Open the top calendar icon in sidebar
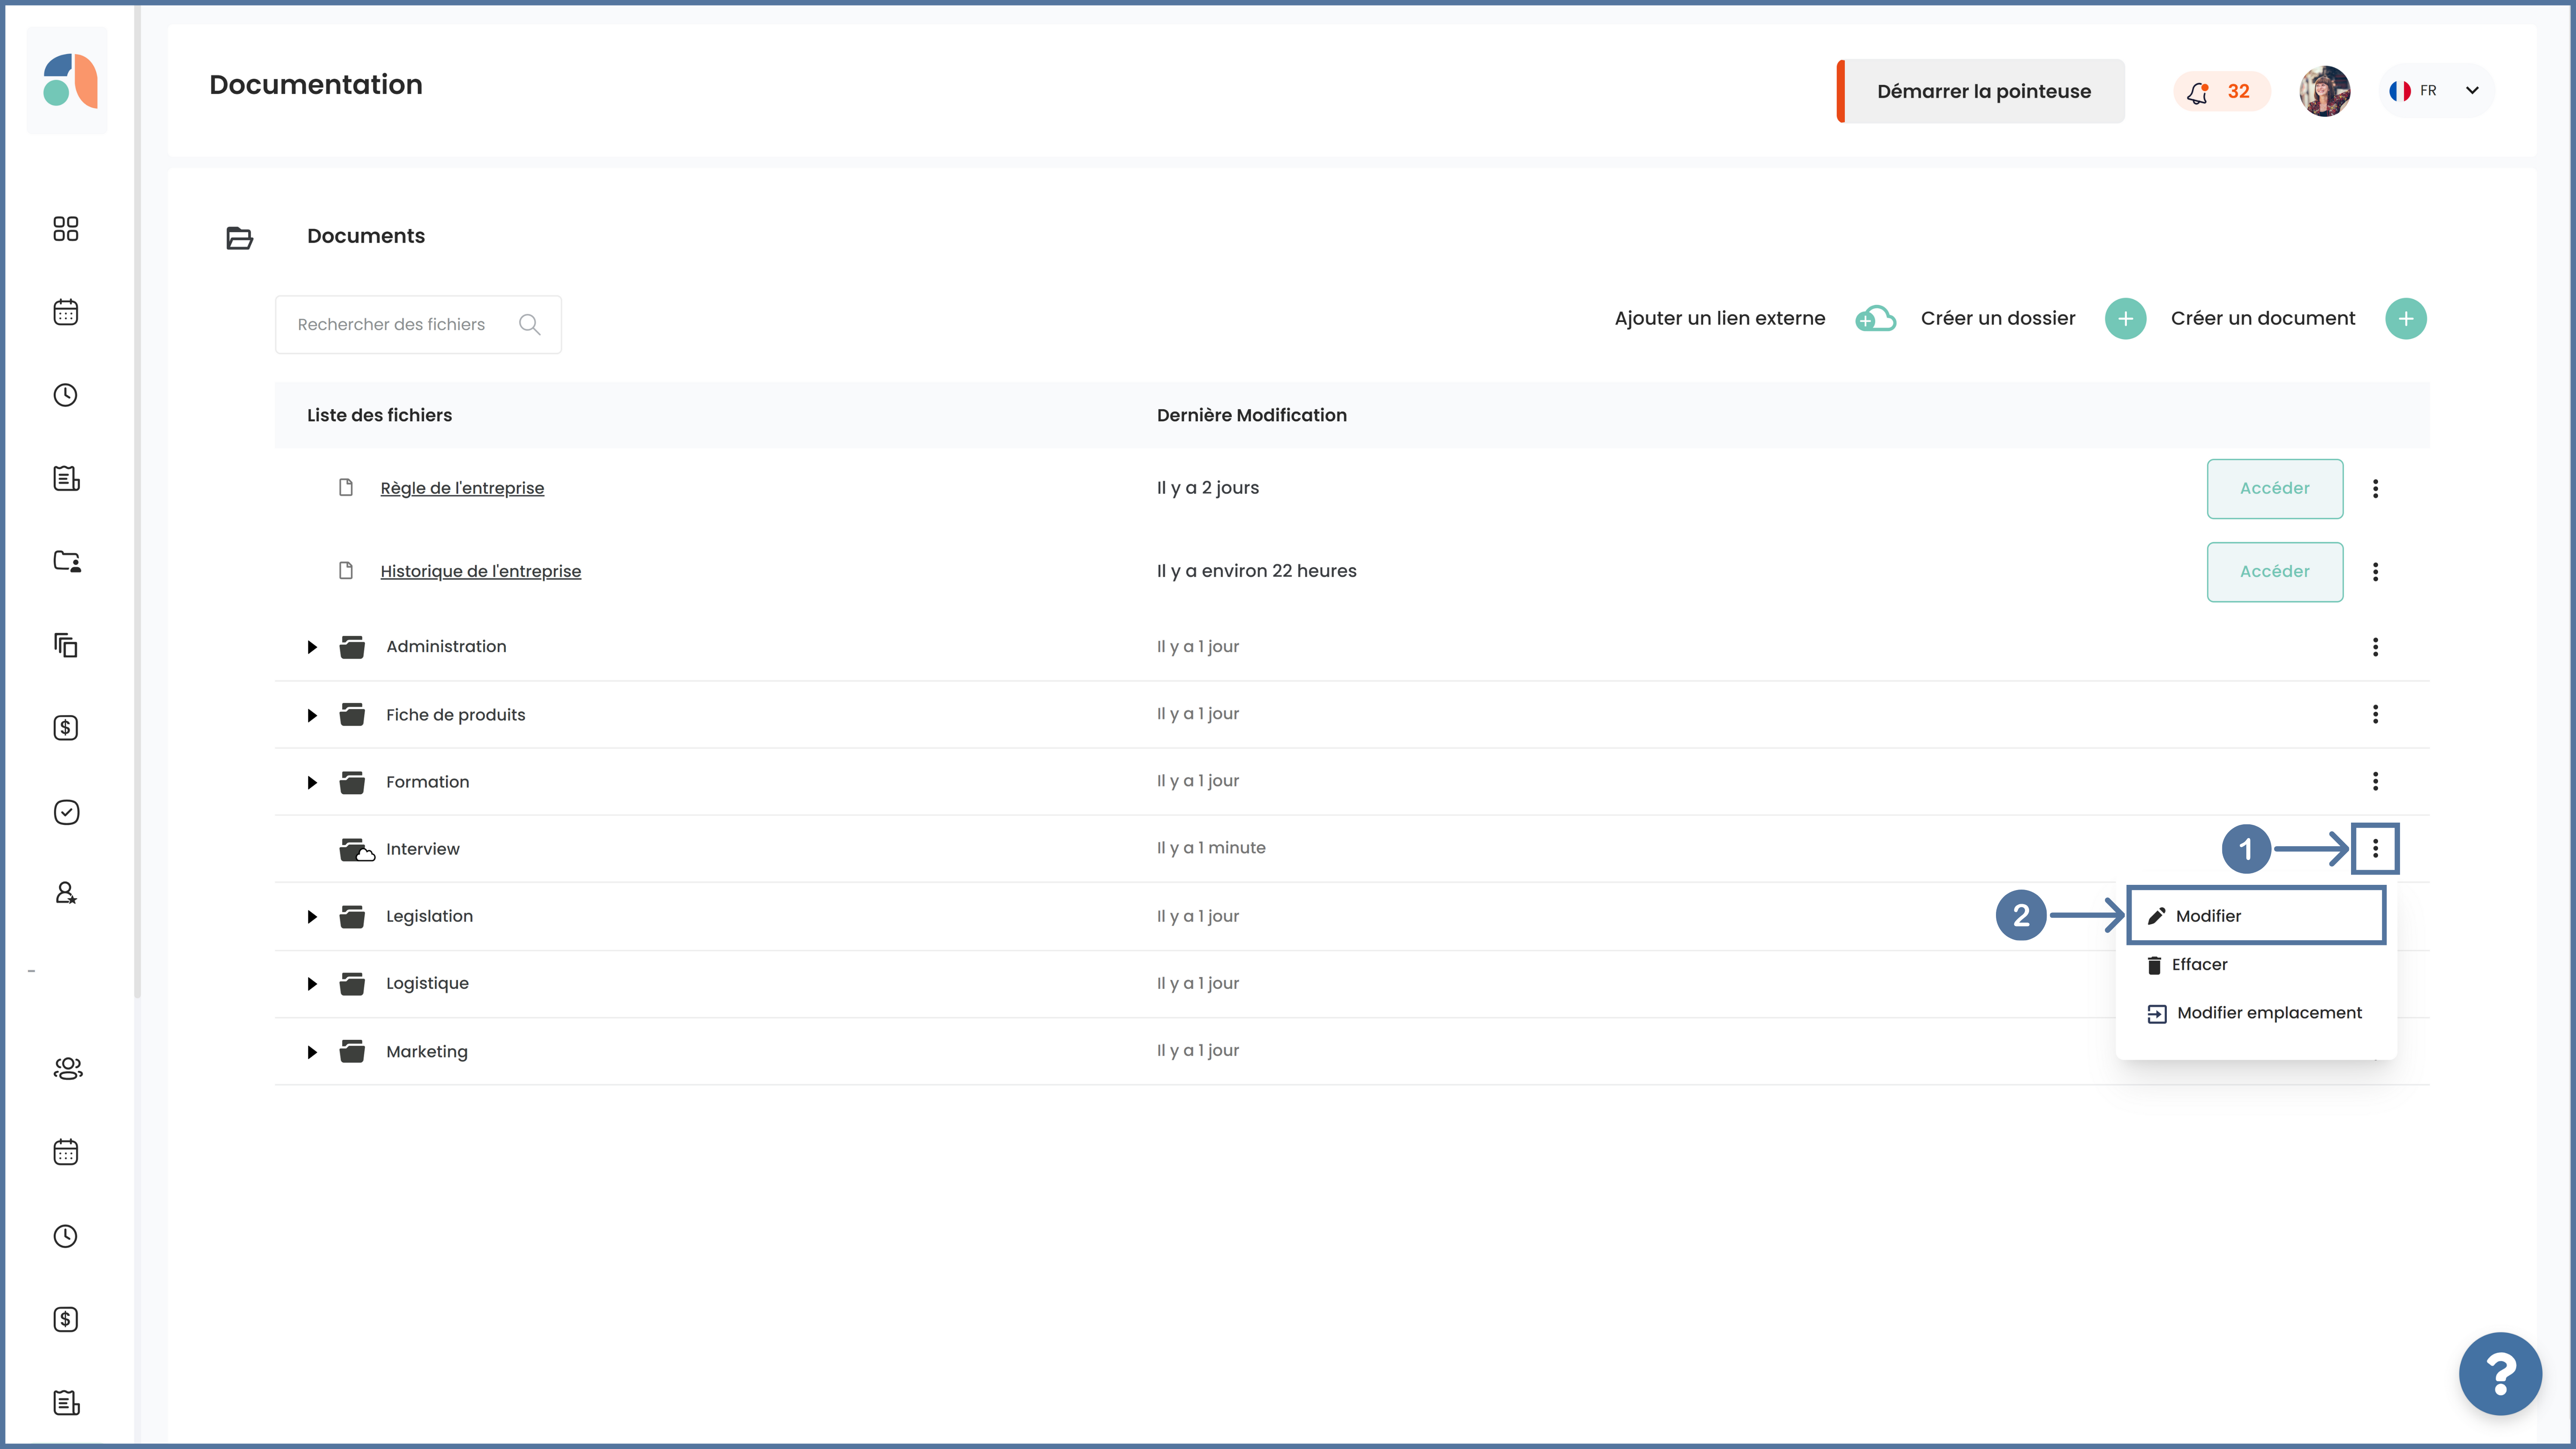The height and width of the screenshot is (1449, 2576). click(x=66, y=312)
